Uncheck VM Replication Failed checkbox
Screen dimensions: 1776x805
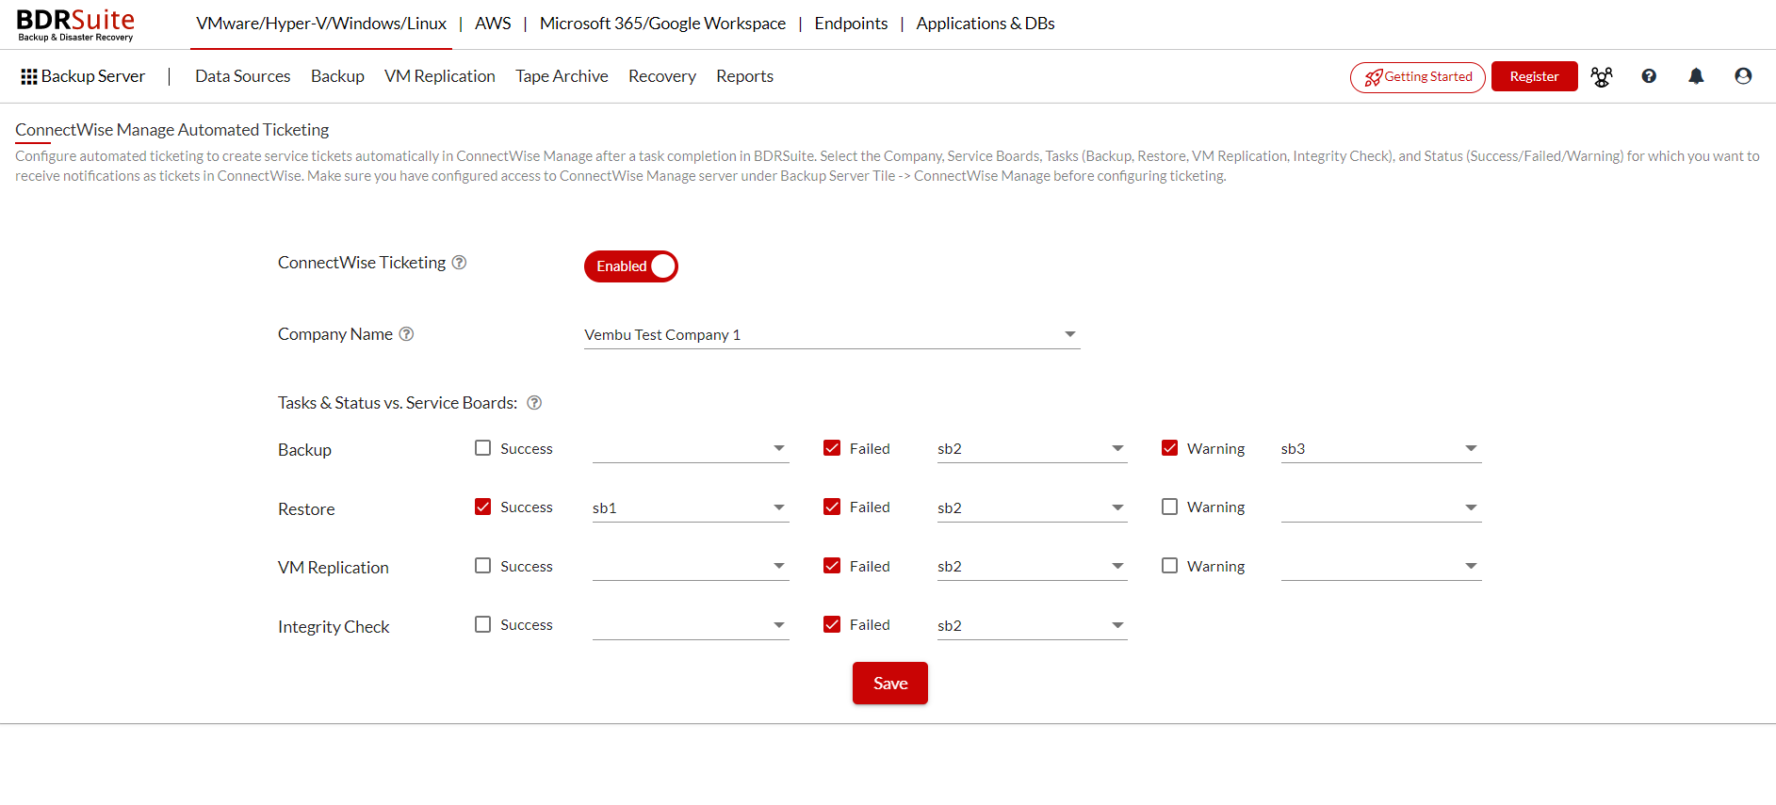pyautogui.click(x=832, y=566)
